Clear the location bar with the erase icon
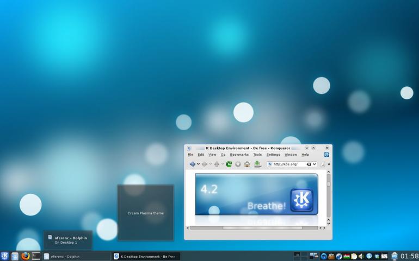This screenshot has width=419, height=261. [x=309, y=164]
